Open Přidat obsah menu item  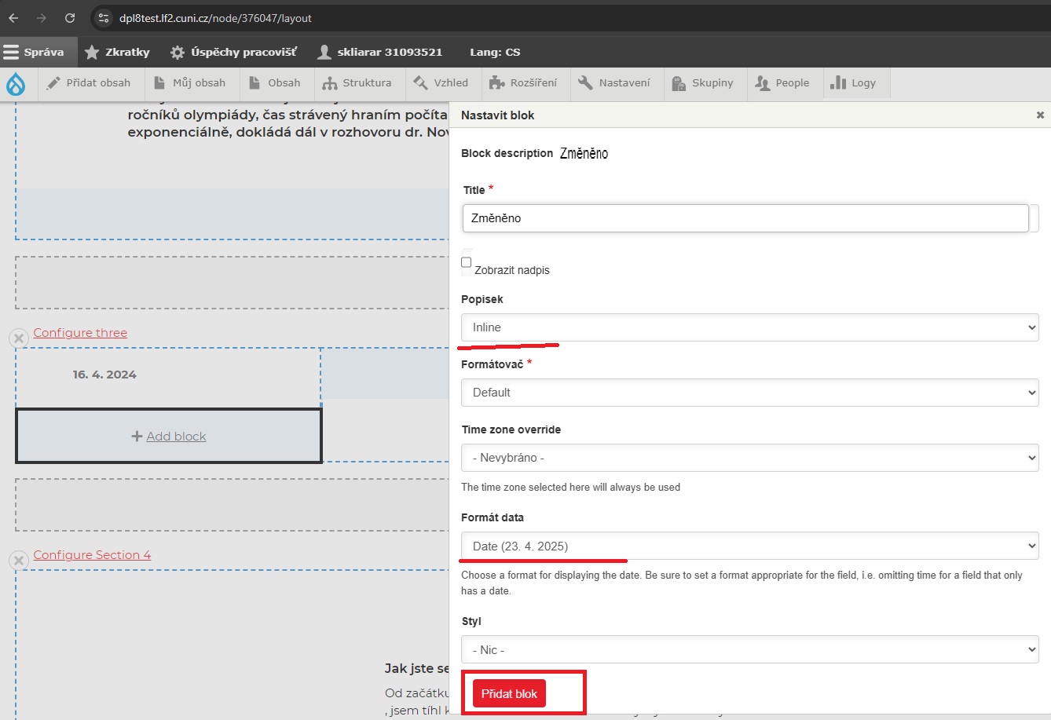[x=89, y=82]
